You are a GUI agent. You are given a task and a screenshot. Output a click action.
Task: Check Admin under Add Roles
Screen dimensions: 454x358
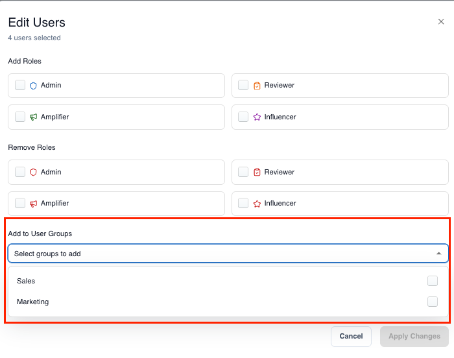tap(20, 85)
